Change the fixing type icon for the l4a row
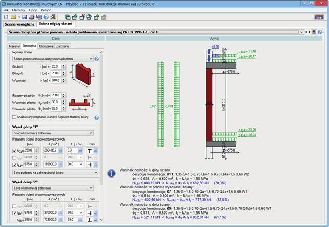The image size is (329, 227). pos(90,165)
